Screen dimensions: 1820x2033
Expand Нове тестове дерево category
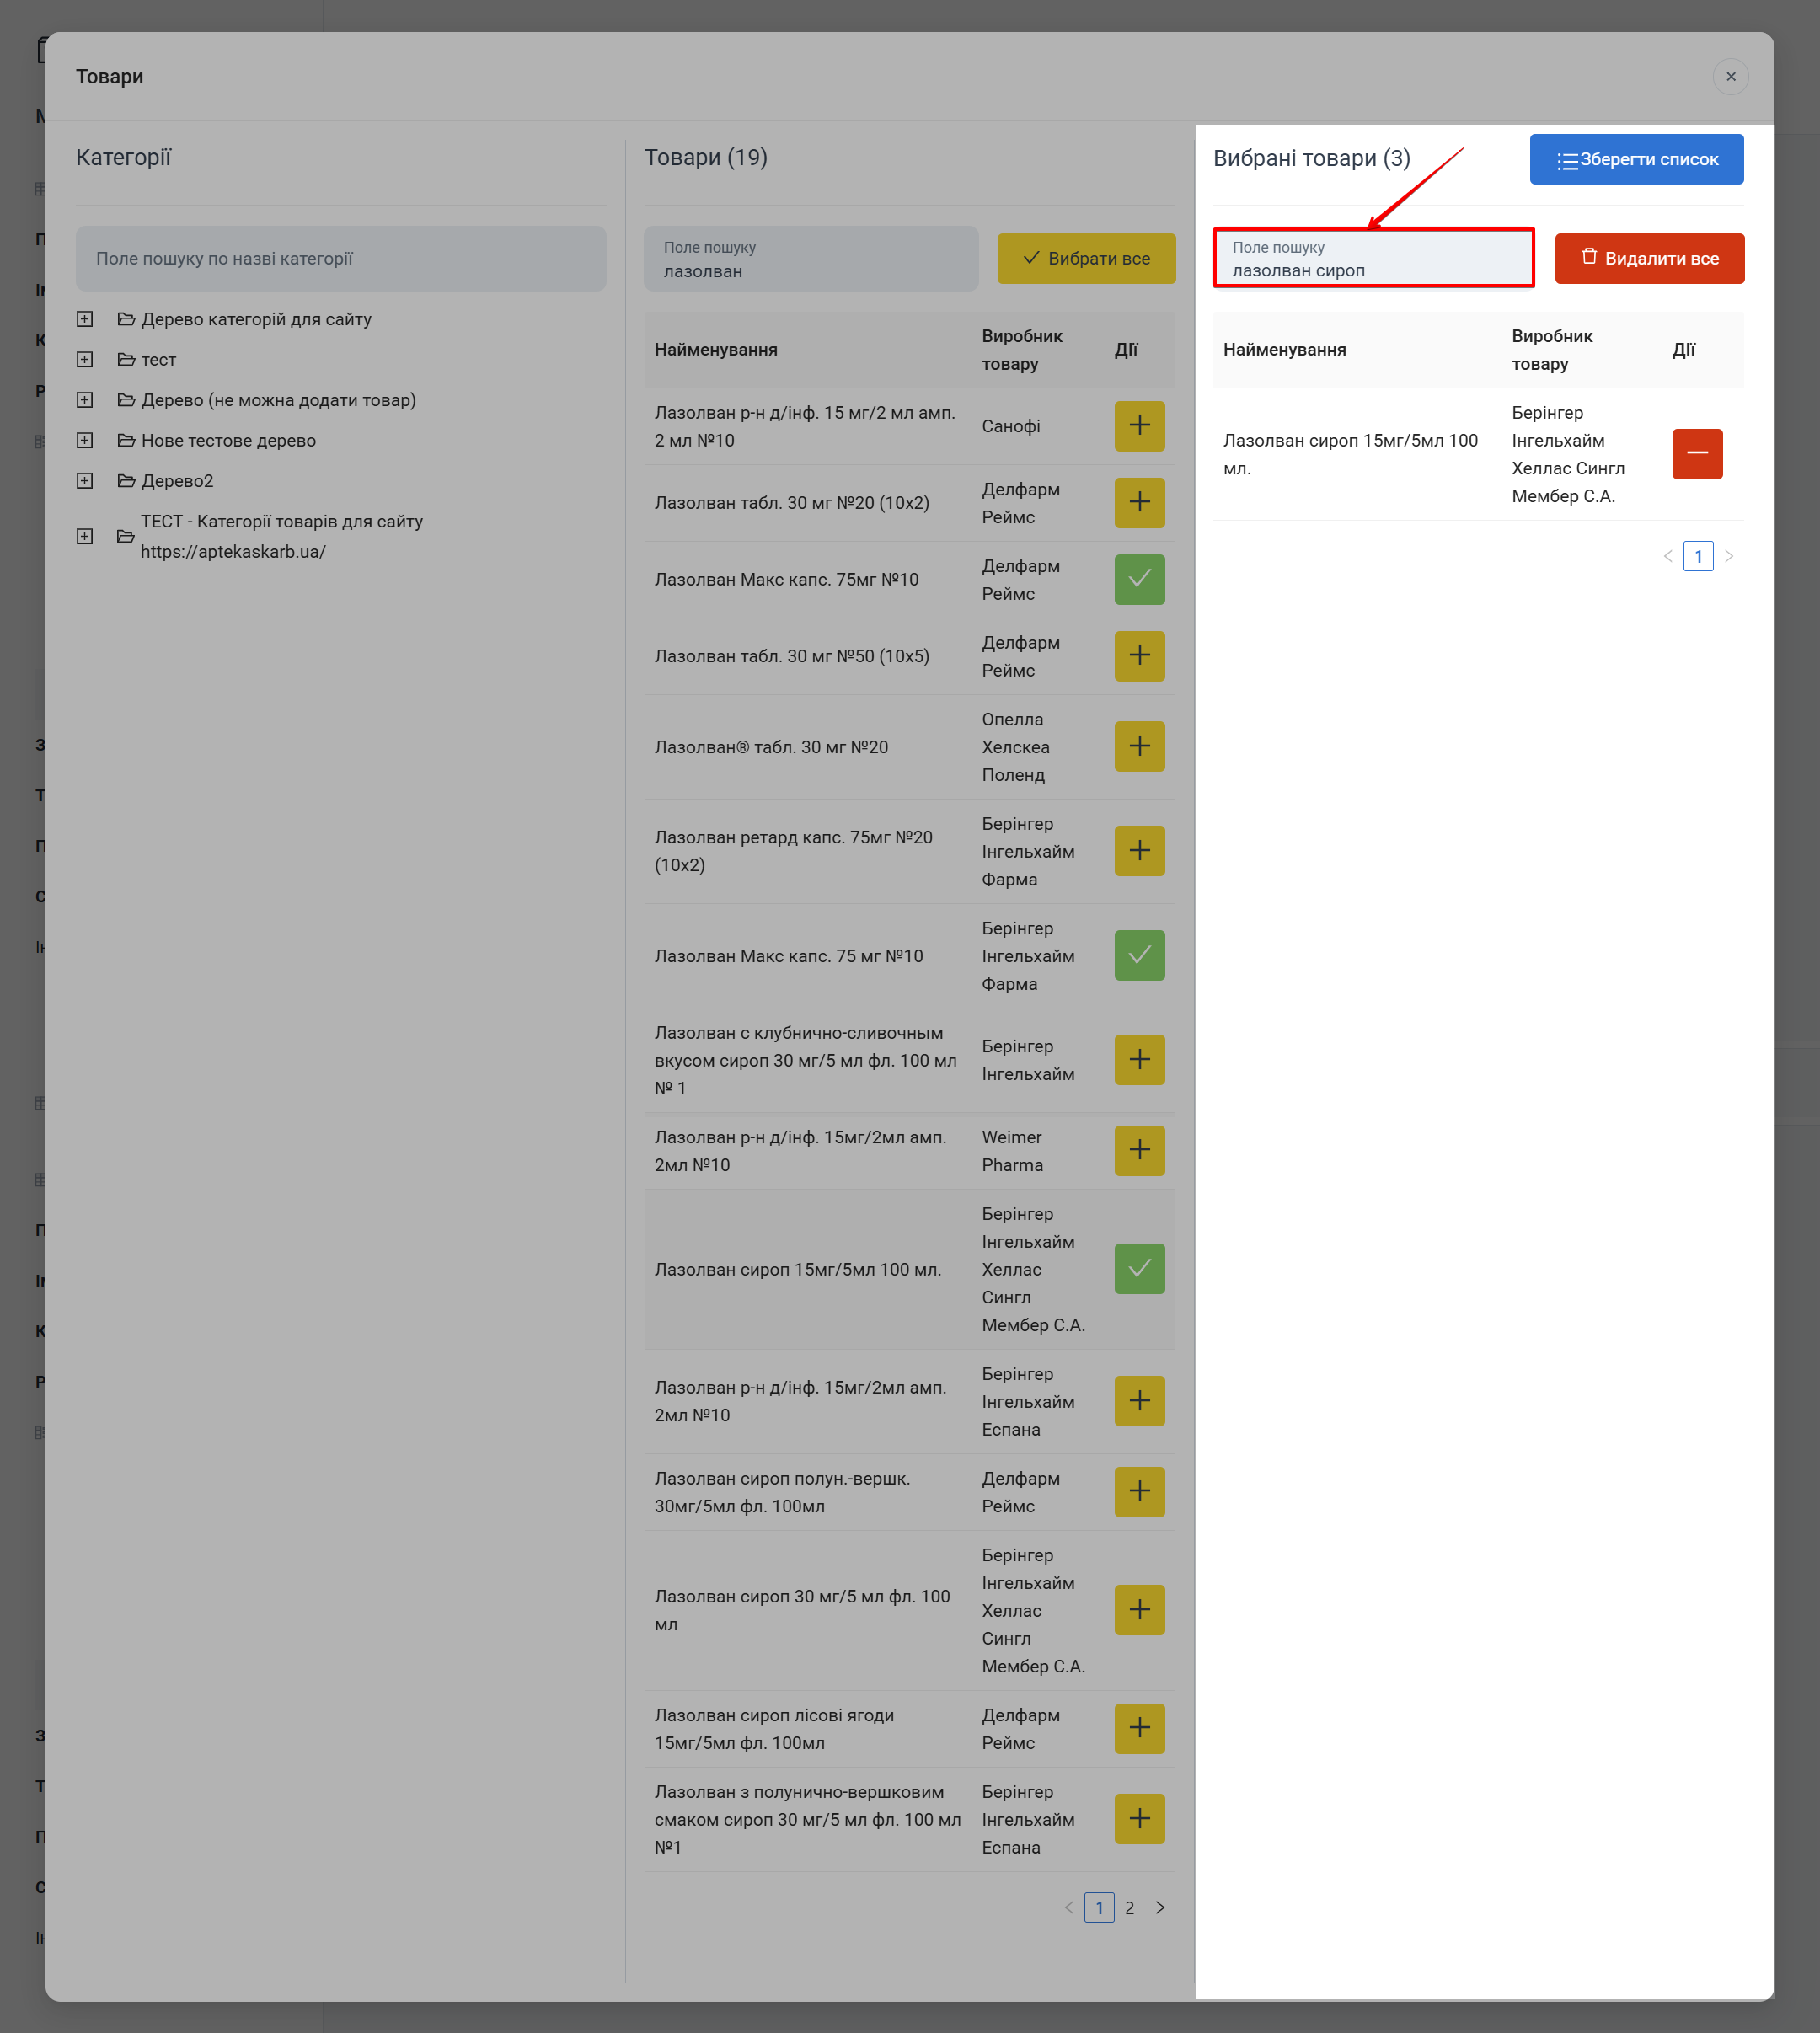(x=85, y=440)
